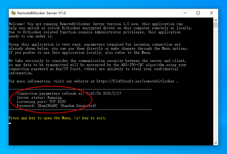Click the "Server status: Running" line
This screenshot has width=227, height=154.
tap(39, 98)
